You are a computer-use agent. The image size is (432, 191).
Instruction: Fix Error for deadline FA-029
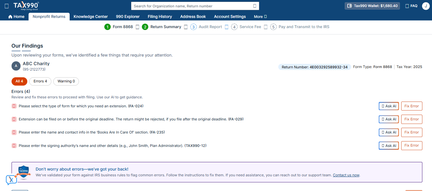pos(412,119)
